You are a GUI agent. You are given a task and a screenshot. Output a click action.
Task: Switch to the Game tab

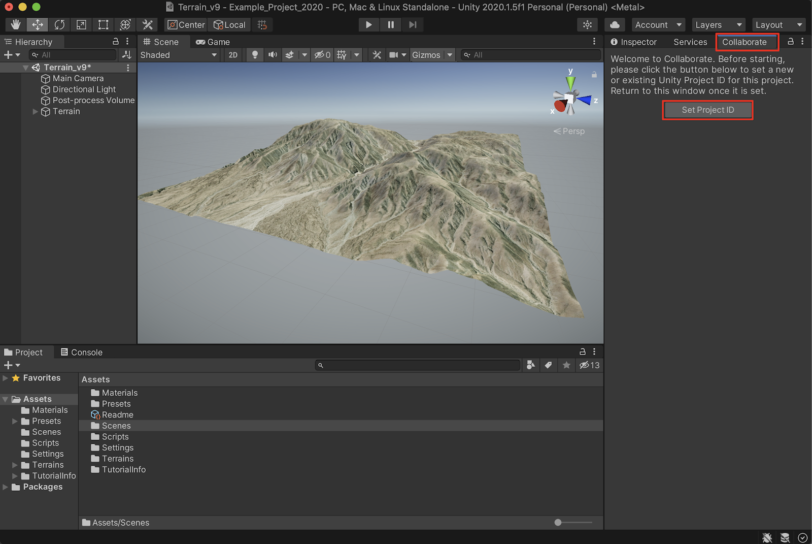point(213,42)
